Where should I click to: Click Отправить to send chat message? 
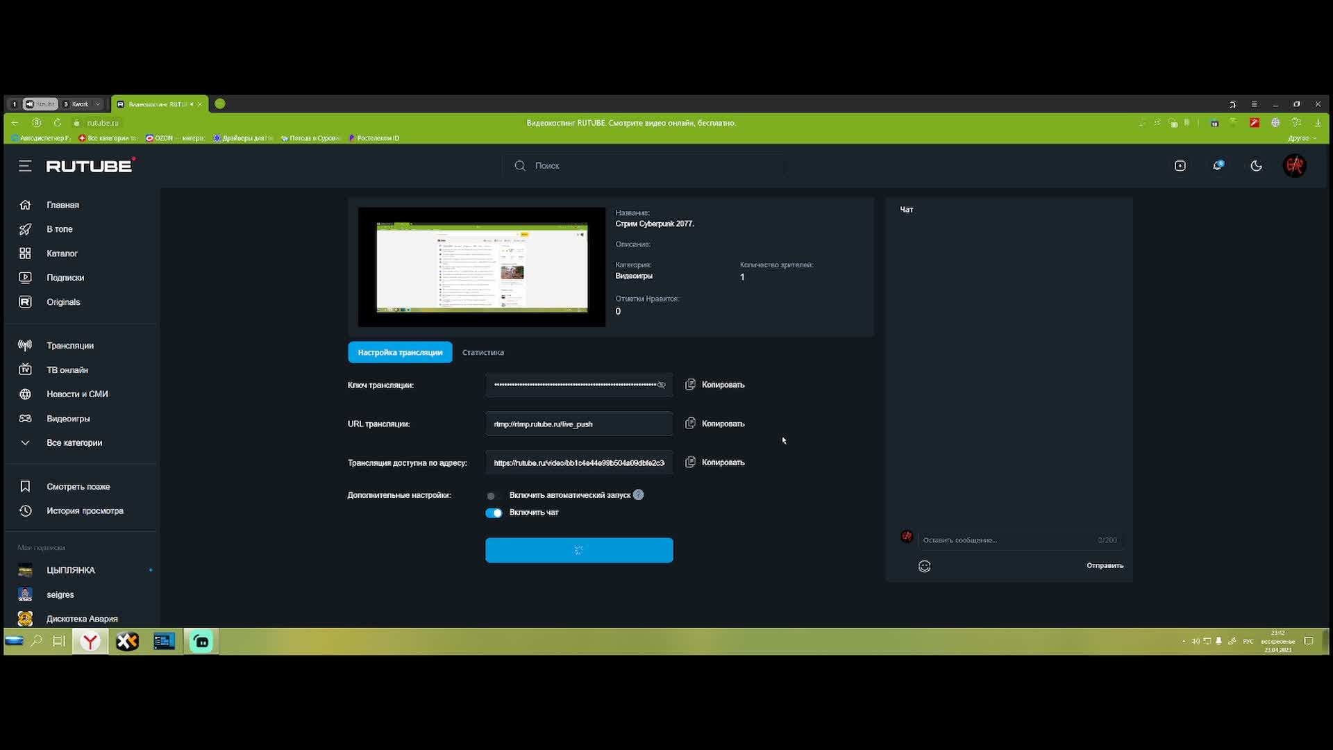coord(1105,565)
